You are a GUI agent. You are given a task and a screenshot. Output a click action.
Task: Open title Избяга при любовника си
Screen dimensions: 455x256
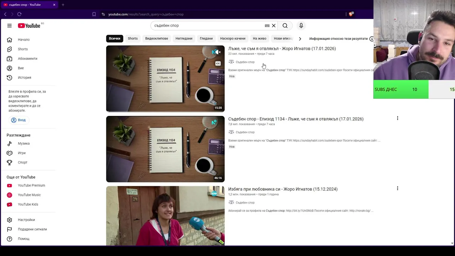click(x=283, y=189)
